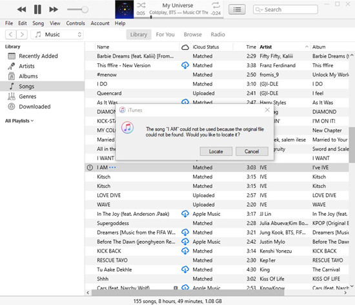The width and height of the screenshot is (355, 305).
Task: Download This fffire - New Version from iCloud
Action: (185, 65)
